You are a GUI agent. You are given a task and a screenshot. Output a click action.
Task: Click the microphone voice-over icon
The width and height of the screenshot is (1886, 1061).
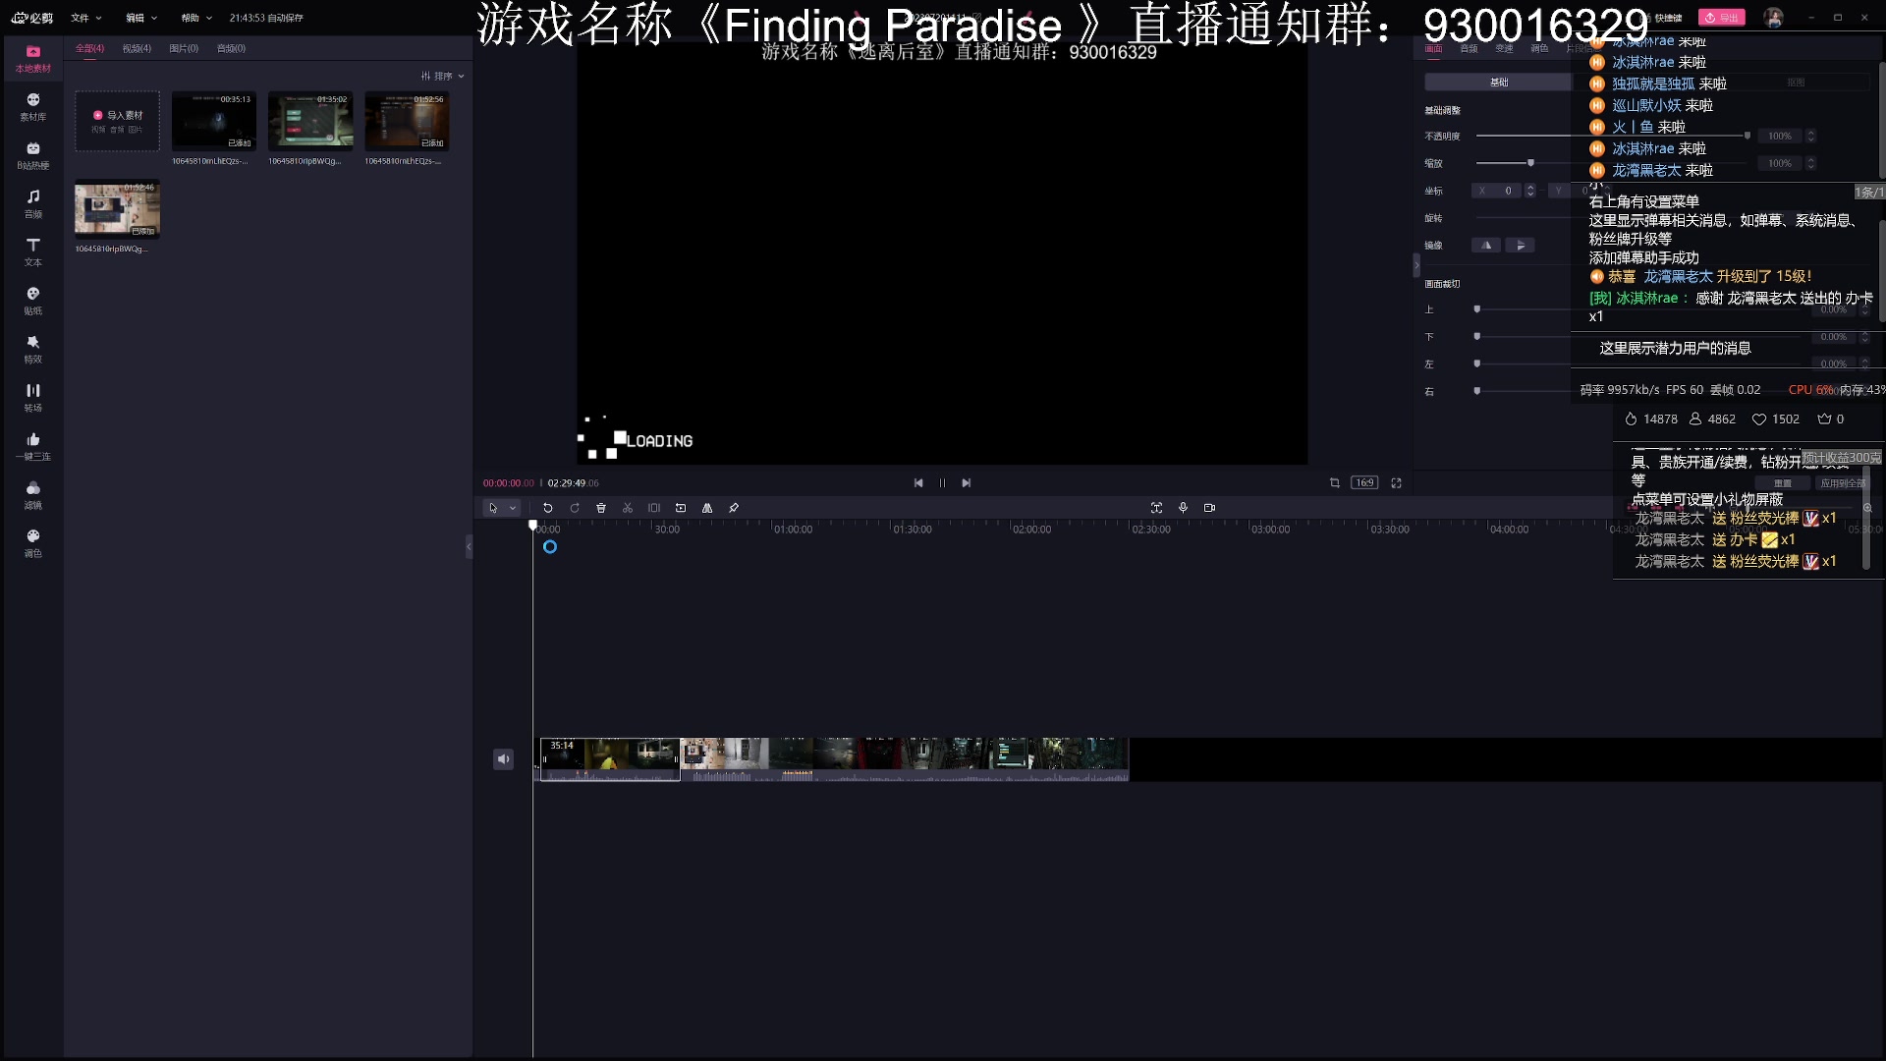(x=1183, y=508)
